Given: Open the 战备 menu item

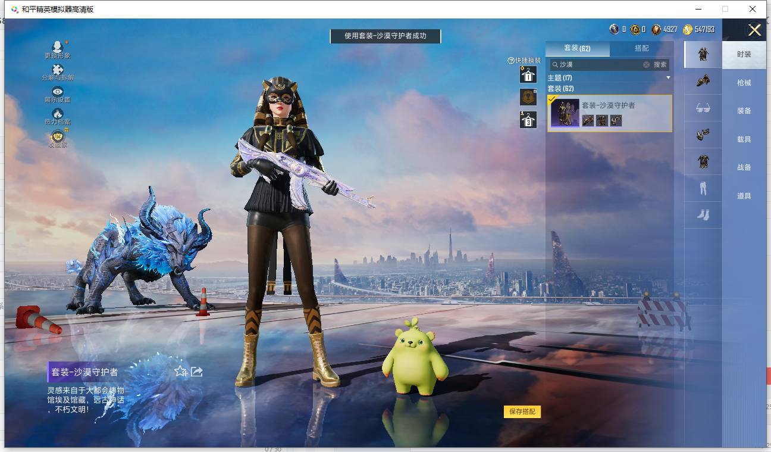Looking at the screenshot, I should (x=744, y=167).
